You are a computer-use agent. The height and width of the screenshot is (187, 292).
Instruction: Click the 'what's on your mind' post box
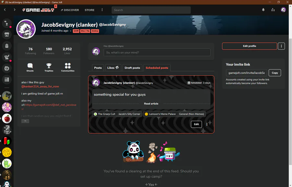tap(157, 52)
